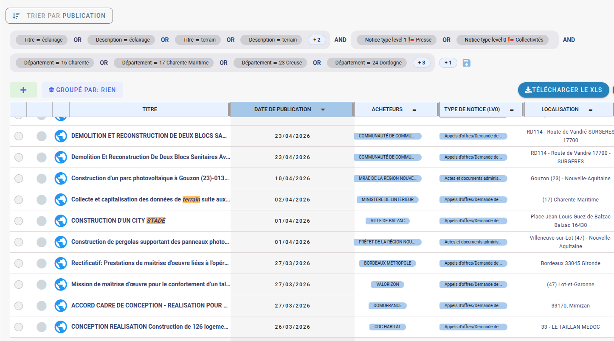Open globe icon for Rectificatif Prestations row

pyautogui.click(x=61, y=263)
